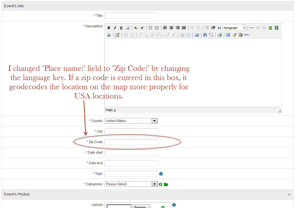The height and width of the screenshot is (208, 296).
Task: Focus the Title input field
Action: point(131,16)
